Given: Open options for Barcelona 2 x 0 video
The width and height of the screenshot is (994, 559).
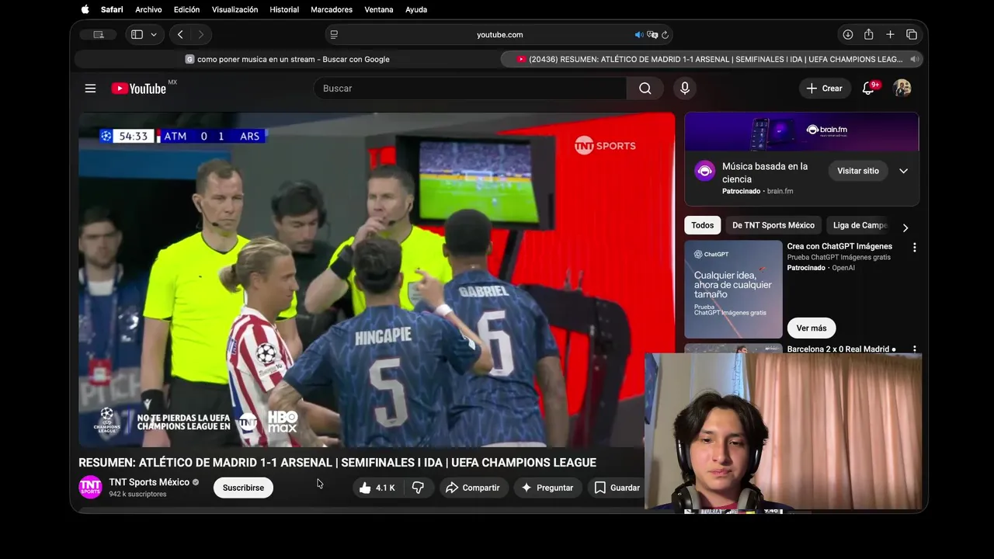Looking at the screenshot, I should click(914, 349).
